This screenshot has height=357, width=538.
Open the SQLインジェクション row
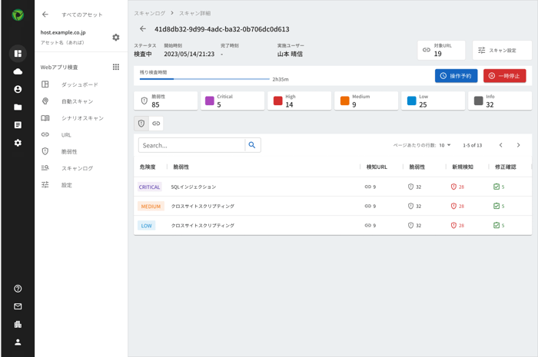point(333,187)
